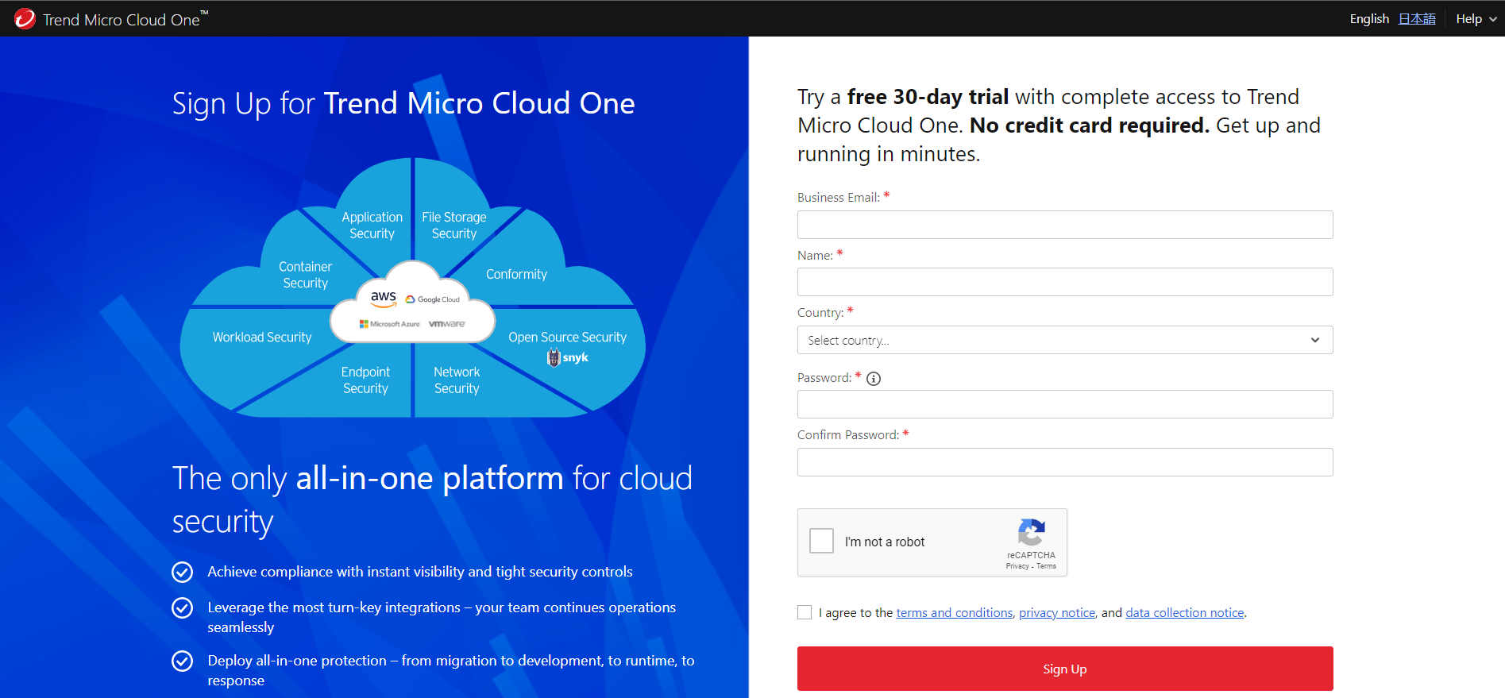1505x698 pixels.
Task: Click the Trend Micro logo icon
Action: point(25,18)
